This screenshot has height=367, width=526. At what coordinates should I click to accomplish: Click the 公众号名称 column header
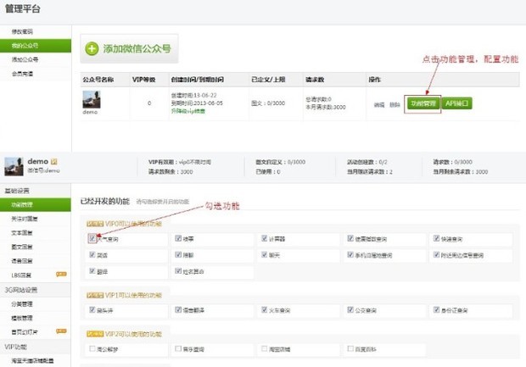pyautogui.click(x=98, y=80)
